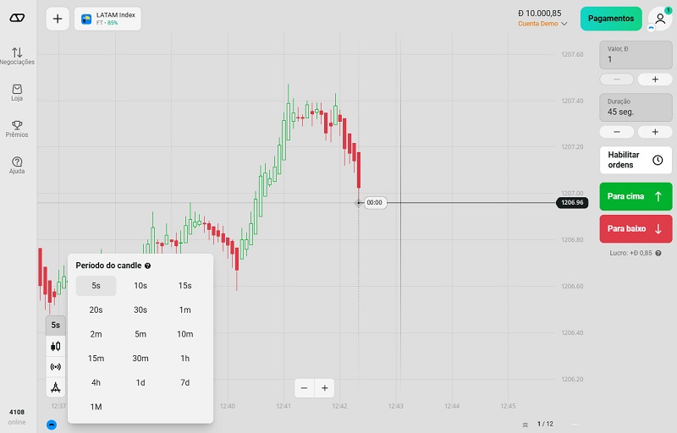Select 5s candle period
The width and height of the screenshot is (677, 433).
(96, 286)
